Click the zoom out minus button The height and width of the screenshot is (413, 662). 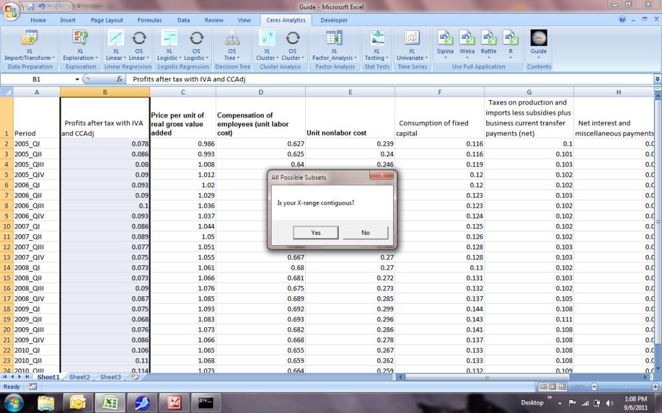coord(594,387)
